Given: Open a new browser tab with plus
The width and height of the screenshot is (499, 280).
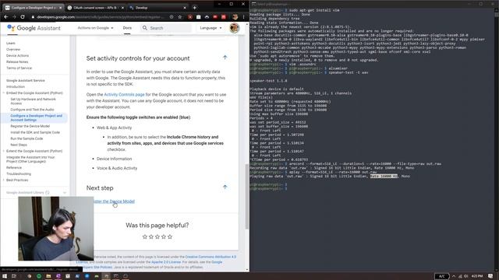Looking at the screenshot, I should (194, 8).
